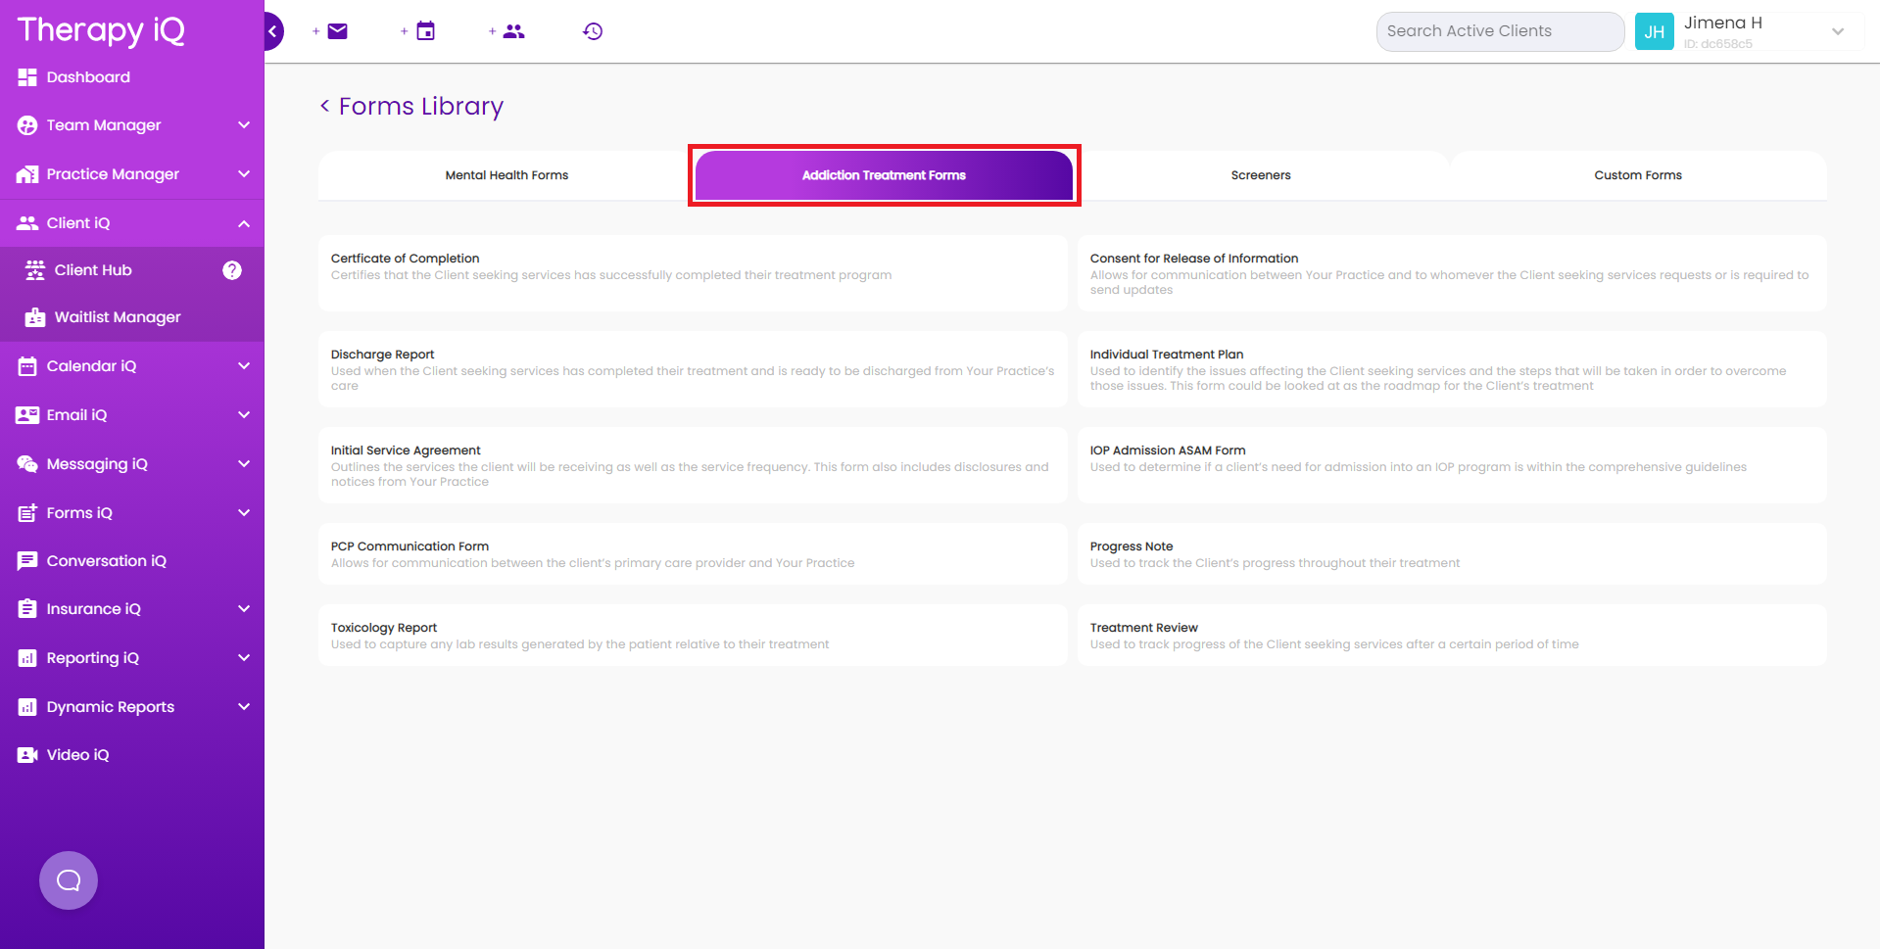Open the Discharge Report form
The width and height of the screenshot is (1880, 949).
(693, 369)
